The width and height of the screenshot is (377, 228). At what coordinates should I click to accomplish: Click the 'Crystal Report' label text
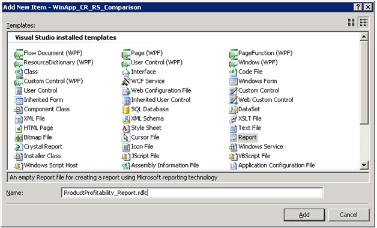pos(43,147)
